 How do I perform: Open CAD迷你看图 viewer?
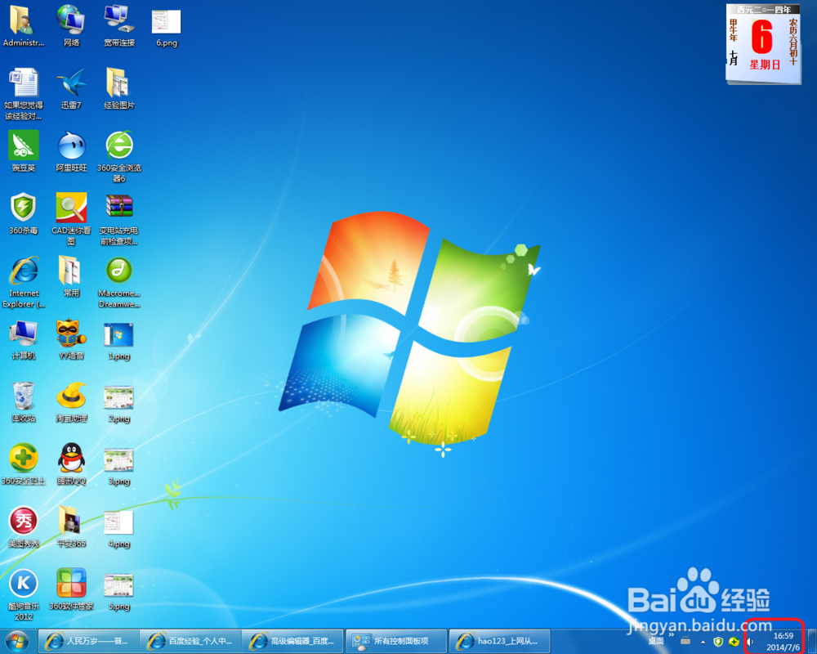click(71, 219)
